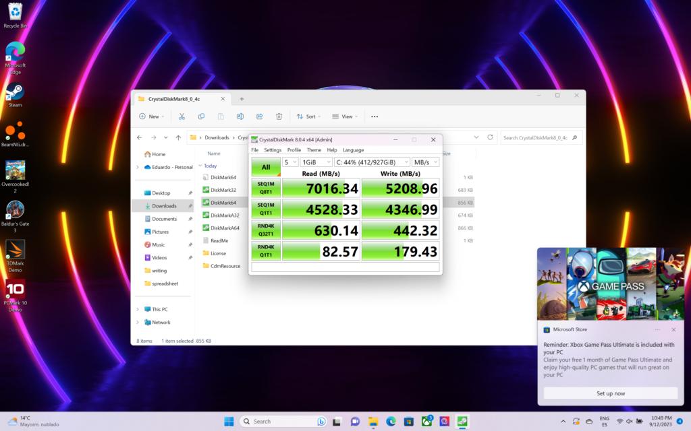Start the RND4K Q32T1 test

point(266,230)
